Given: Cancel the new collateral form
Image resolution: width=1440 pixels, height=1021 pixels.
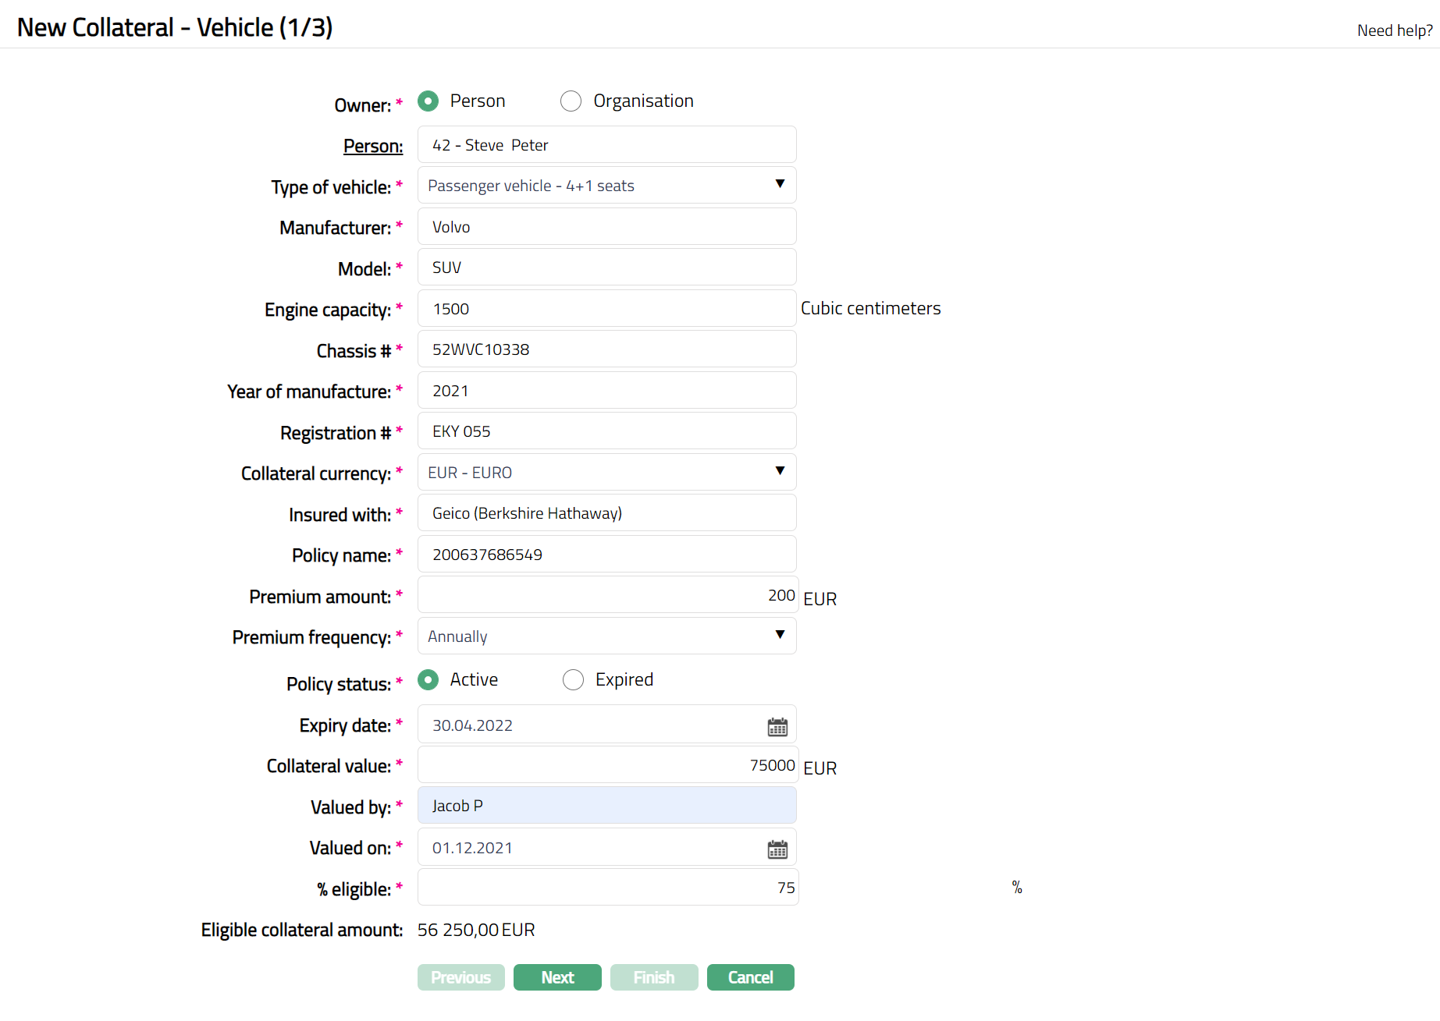Looking at the screenshot, I should (x=750, y=977).
